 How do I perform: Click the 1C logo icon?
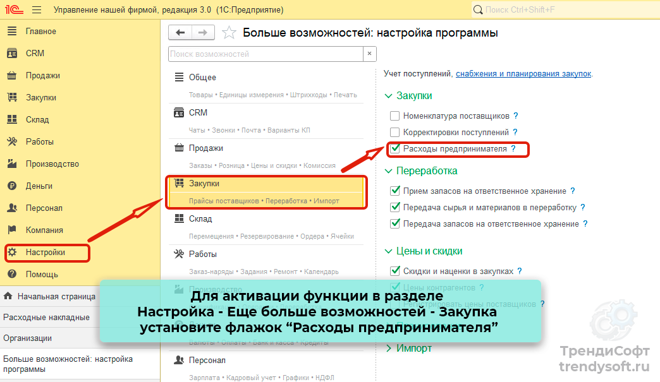(x=14, y=9)
